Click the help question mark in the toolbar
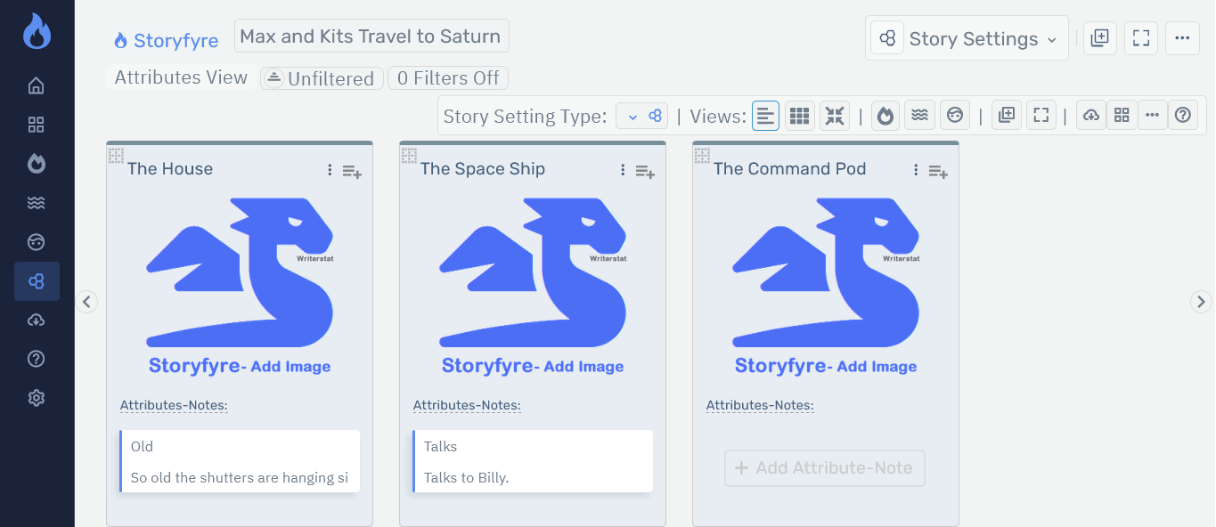 pos(1183,115)
